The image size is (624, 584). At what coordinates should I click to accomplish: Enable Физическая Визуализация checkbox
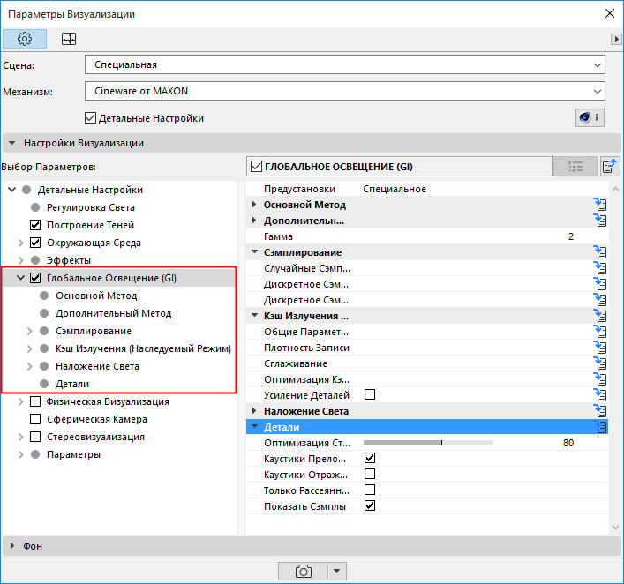(x=35, y=401)
